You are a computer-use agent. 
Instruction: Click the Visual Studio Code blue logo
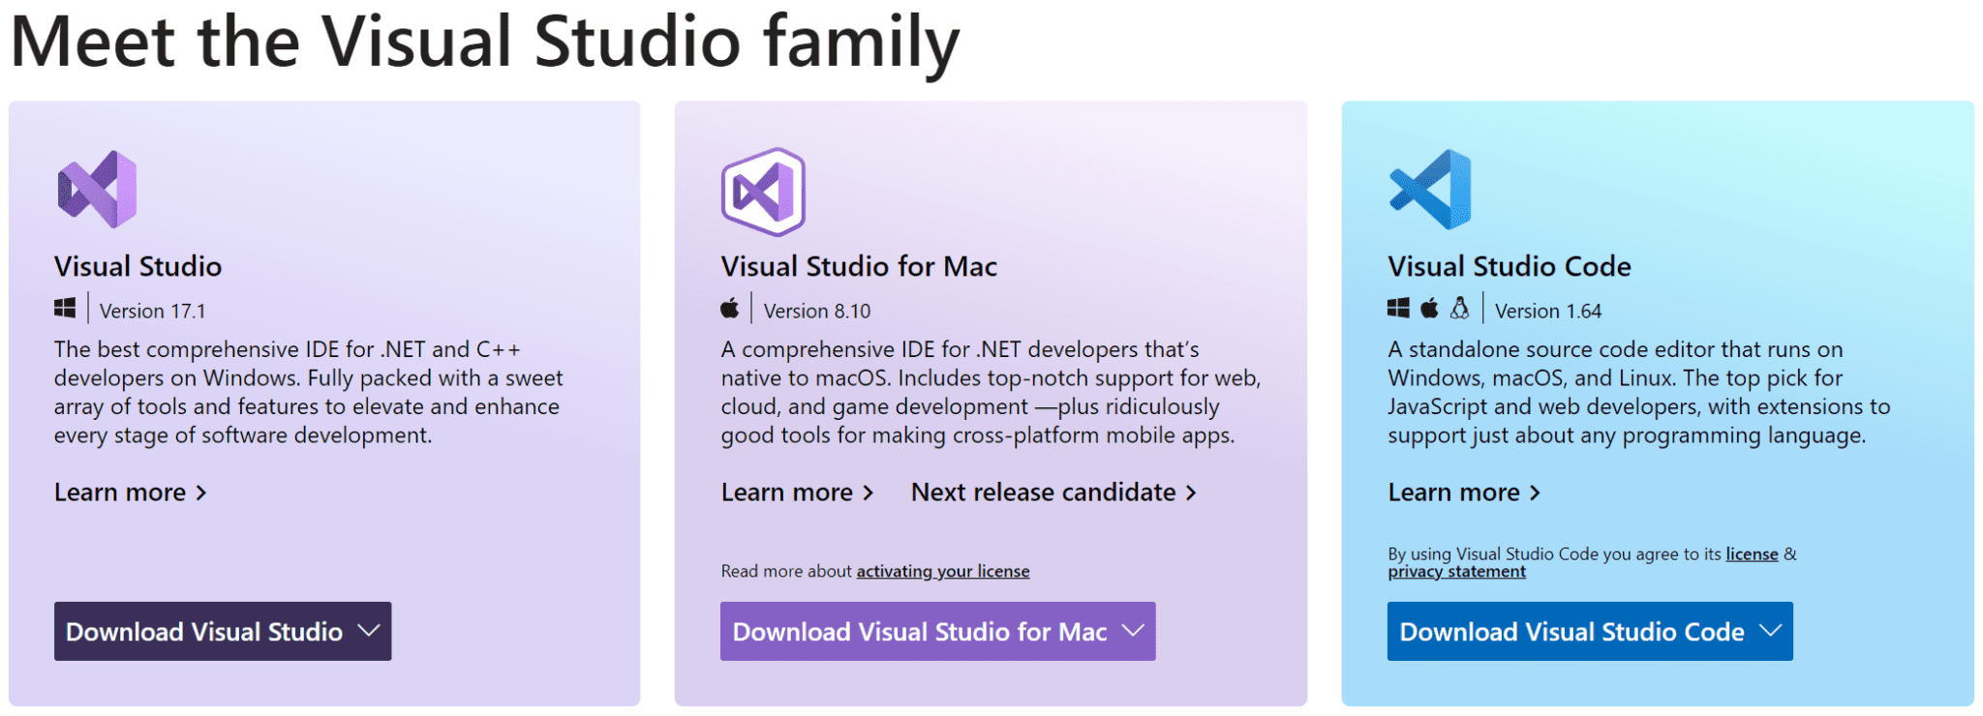(x=1430, y=188)
